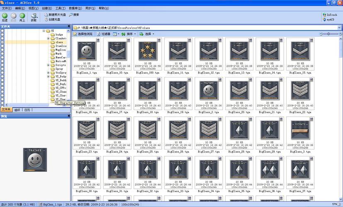The height and width of the screenshot is (207, 343).
Task: Click the Up (向上) folder navigation icon
Action: 22,16
